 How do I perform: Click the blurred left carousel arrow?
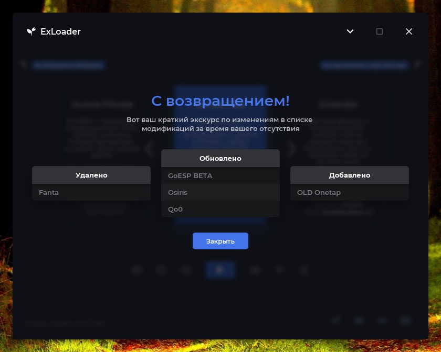150,148
